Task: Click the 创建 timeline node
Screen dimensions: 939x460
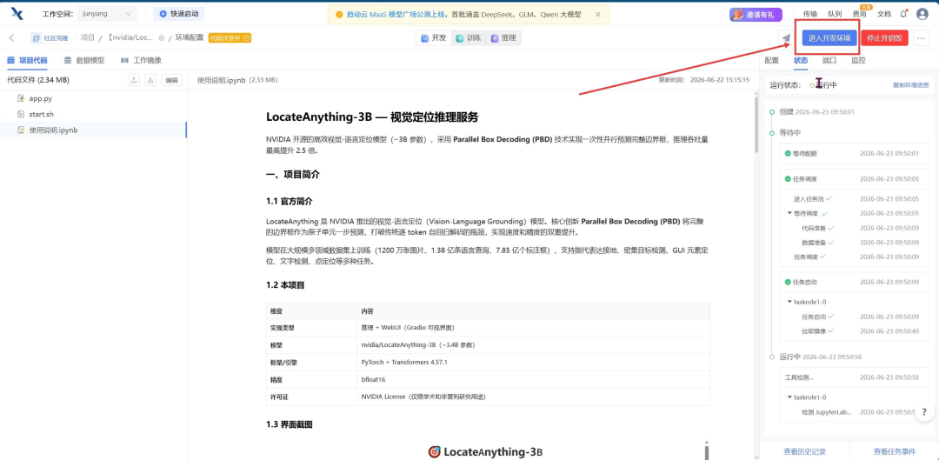Action: [x=772, y=111]
